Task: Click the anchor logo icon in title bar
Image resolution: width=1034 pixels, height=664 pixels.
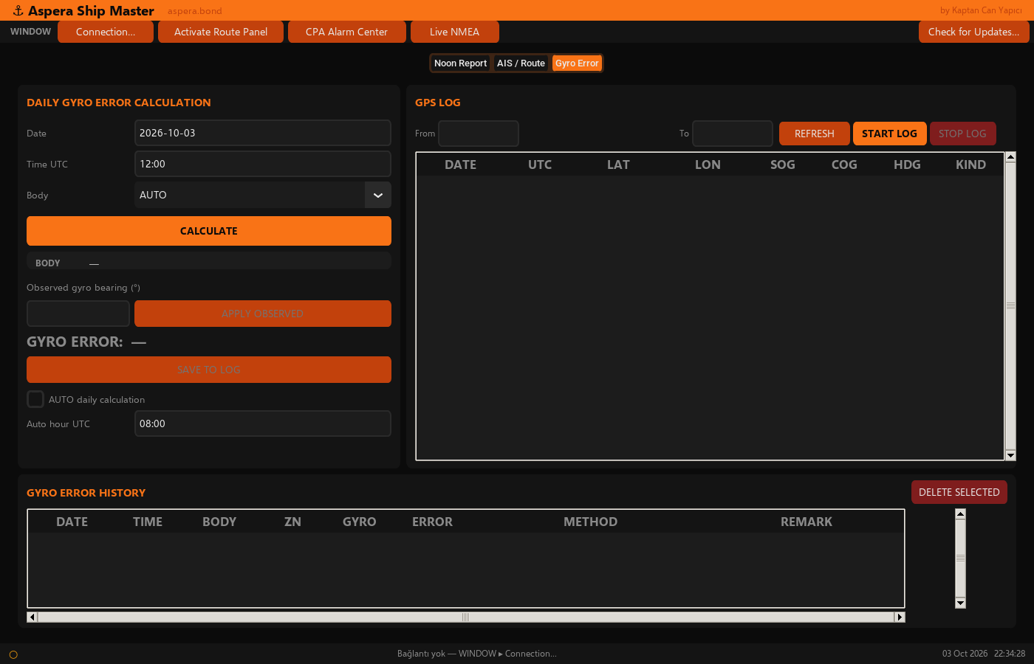Action: 18,10
